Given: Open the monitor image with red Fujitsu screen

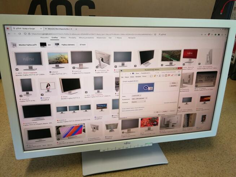Looking at the screenshot, I should coord(190,56).
